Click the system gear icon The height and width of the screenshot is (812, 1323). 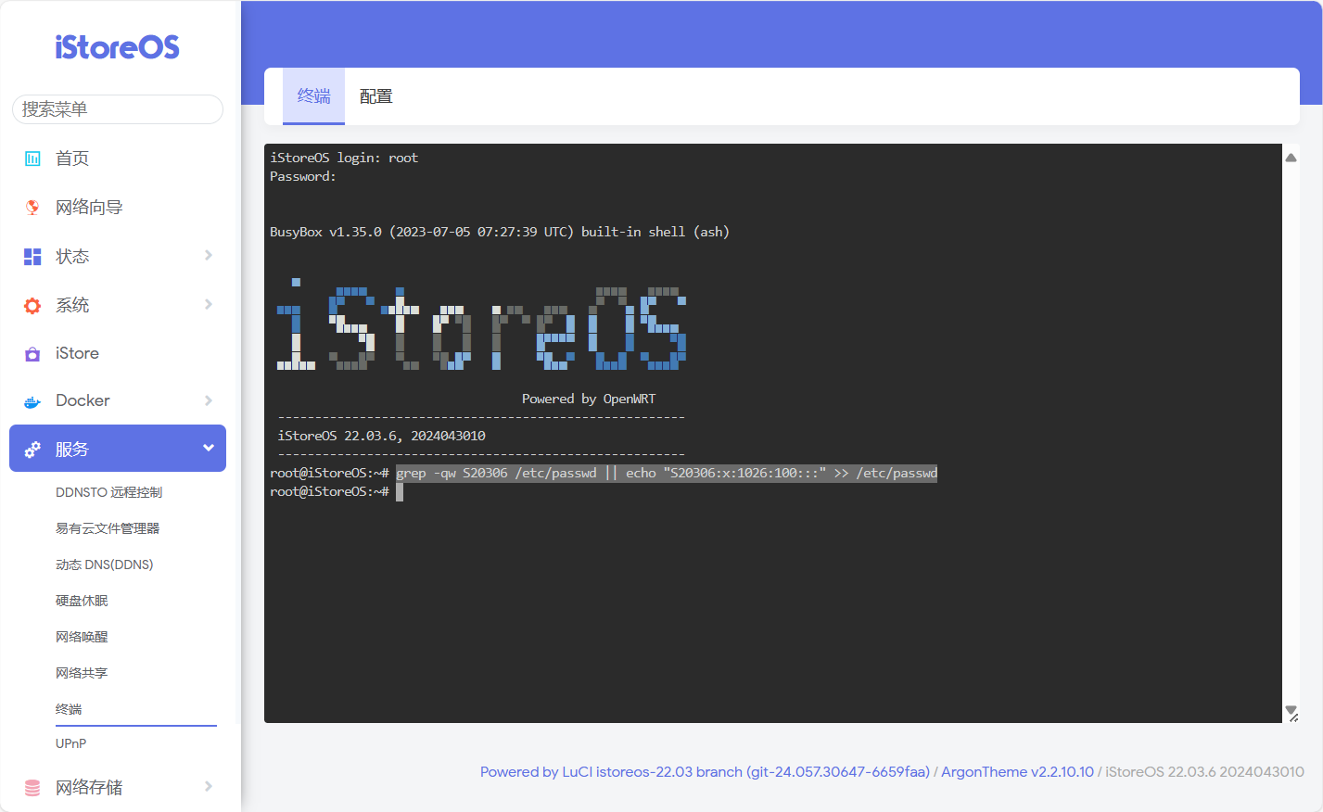pos(32,305)
